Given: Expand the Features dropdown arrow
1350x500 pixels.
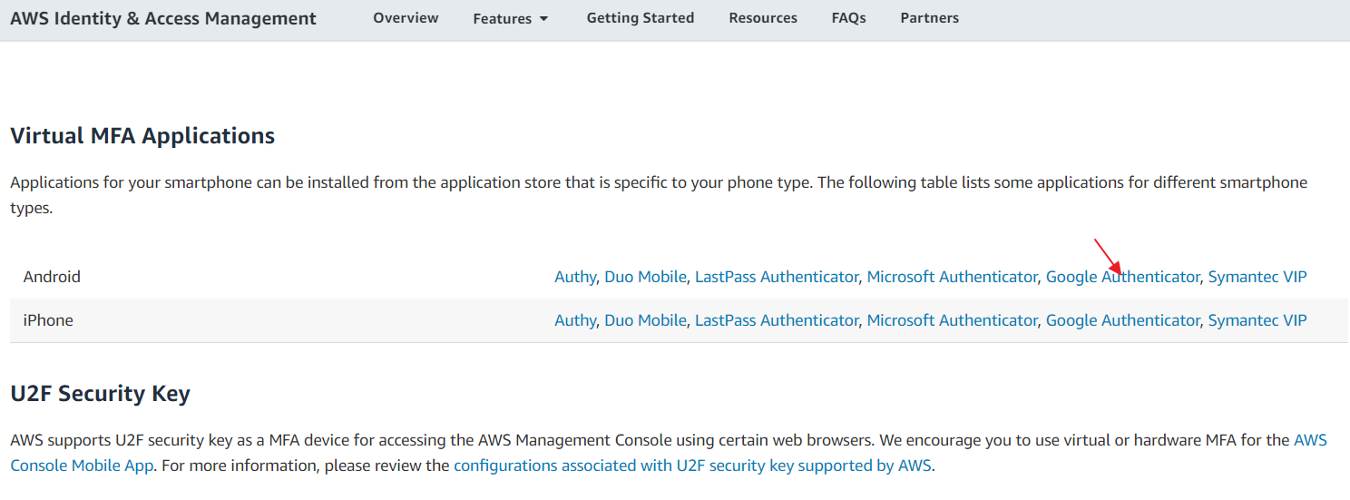Looking at the screenshot, I should [544, 19].
